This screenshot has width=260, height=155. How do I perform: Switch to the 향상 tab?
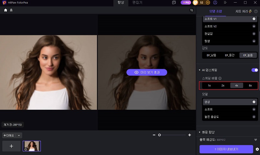tap(121, 3)
